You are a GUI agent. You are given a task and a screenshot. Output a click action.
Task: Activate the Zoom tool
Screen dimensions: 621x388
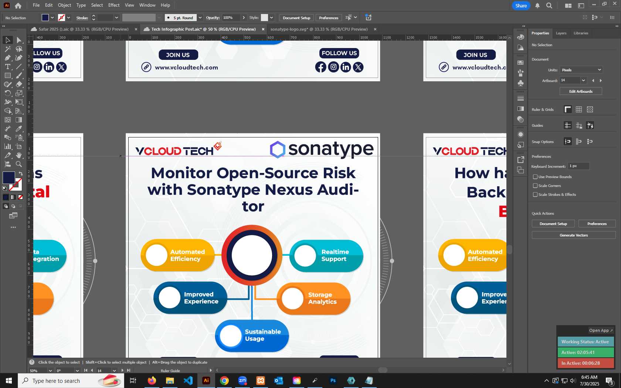(19, 164)
